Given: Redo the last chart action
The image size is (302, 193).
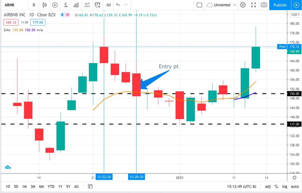Looking at the screenshot, I should (x=126, y=5).
